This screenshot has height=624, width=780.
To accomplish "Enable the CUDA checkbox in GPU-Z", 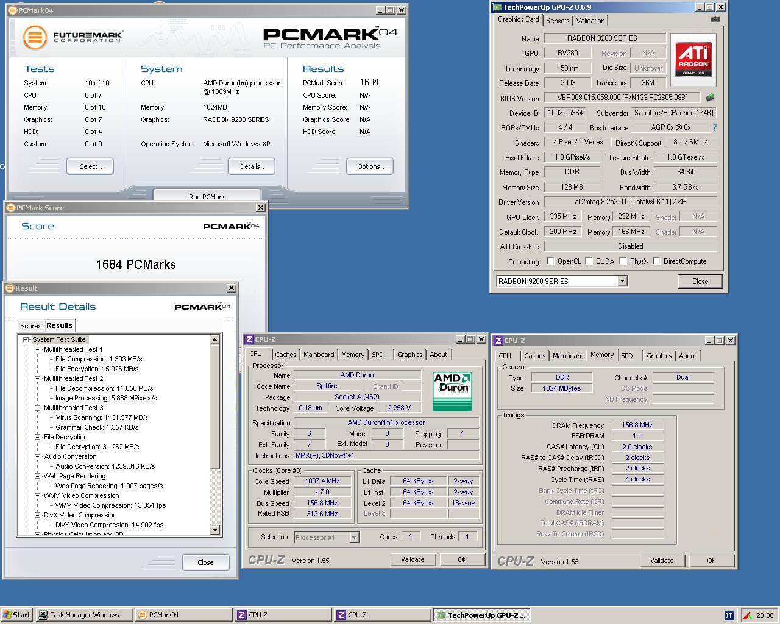I will point(589,261).
